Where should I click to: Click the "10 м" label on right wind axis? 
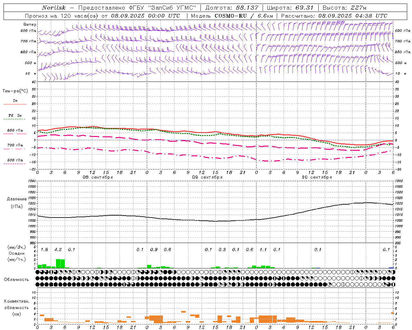tap(400, 73)
